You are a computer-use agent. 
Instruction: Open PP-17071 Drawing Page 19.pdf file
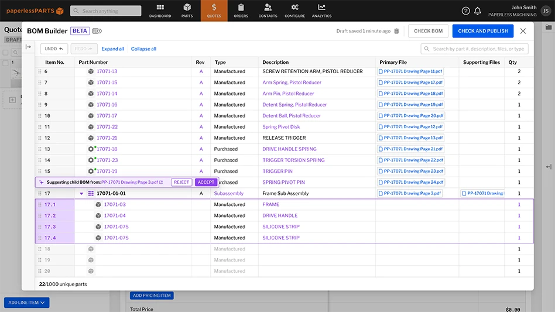pyautogui.click(x=410, y=105)
